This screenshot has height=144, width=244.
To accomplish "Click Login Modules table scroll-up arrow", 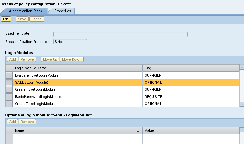I will [x=242, y=68].
